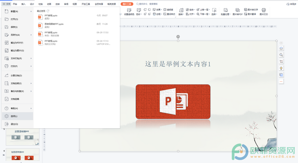Switch to the 开始 ribbon tab
This screenshot has height=163, width=298.
15,4
